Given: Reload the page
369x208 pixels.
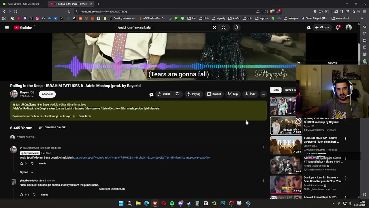Looking at the screenshot, I should [16, 12].
